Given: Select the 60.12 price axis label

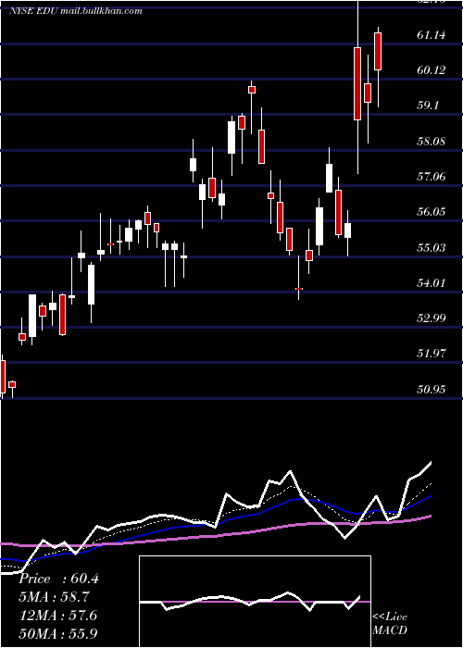Looking at the screenshot, I should (x=432, y=70).
